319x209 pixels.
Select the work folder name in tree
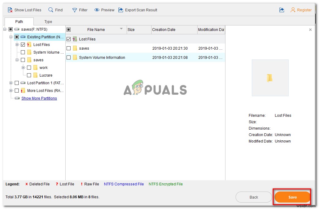[x=44, y=67]
